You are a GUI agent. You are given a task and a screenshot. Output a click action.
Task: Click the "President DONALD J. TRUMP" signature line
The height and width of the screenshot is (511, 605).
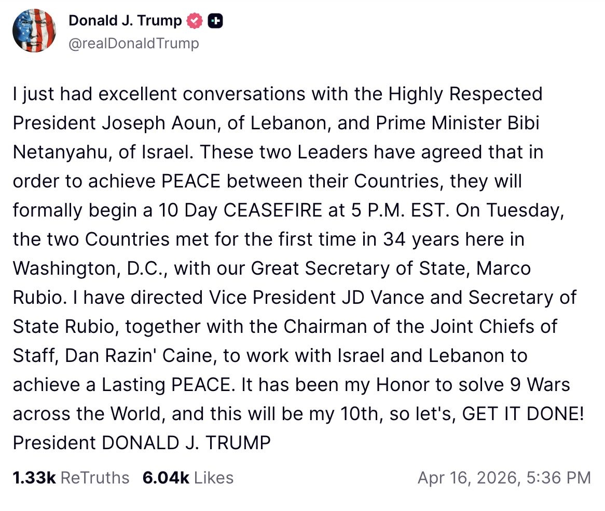[142, 443]
